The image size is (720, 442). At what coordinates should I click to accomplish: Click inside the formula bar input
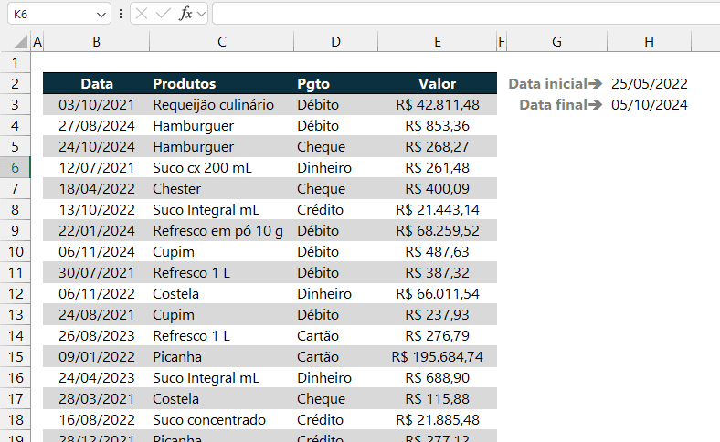tap(466, 14)
